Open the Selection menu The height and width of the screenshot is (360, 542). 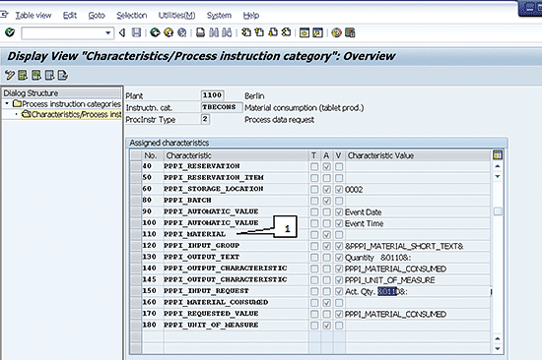[132, 15]
